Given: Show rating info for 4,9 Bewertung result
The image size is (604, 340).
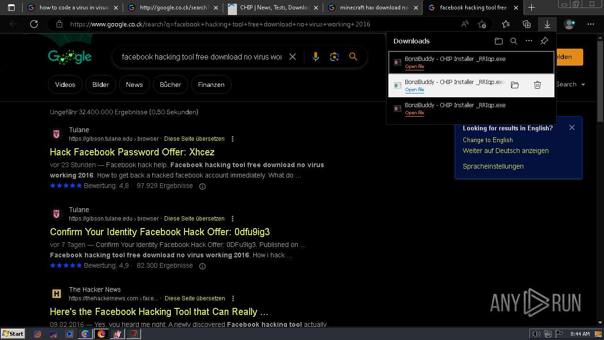Looking at the screenshot, I should point(202,266).
